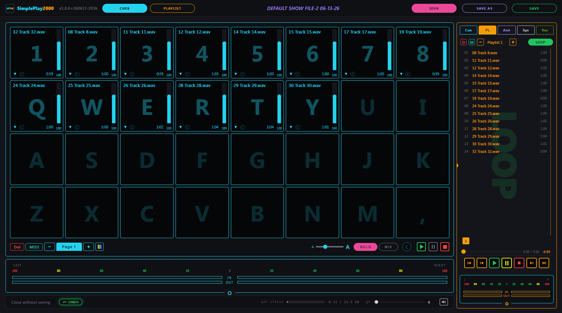Add a new playlist with plus icon
Image resolution: width=562 pixels, height=313 pixels.
click(x=513, y=42)
